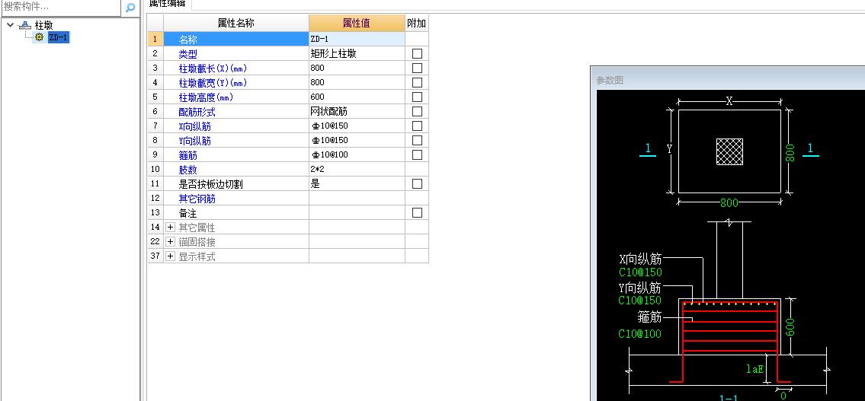The height and width of the screenshot is (401, 865).
Task: Click the empty 备注 value cell
Action: pyautogui.click(x=357, y=212)
